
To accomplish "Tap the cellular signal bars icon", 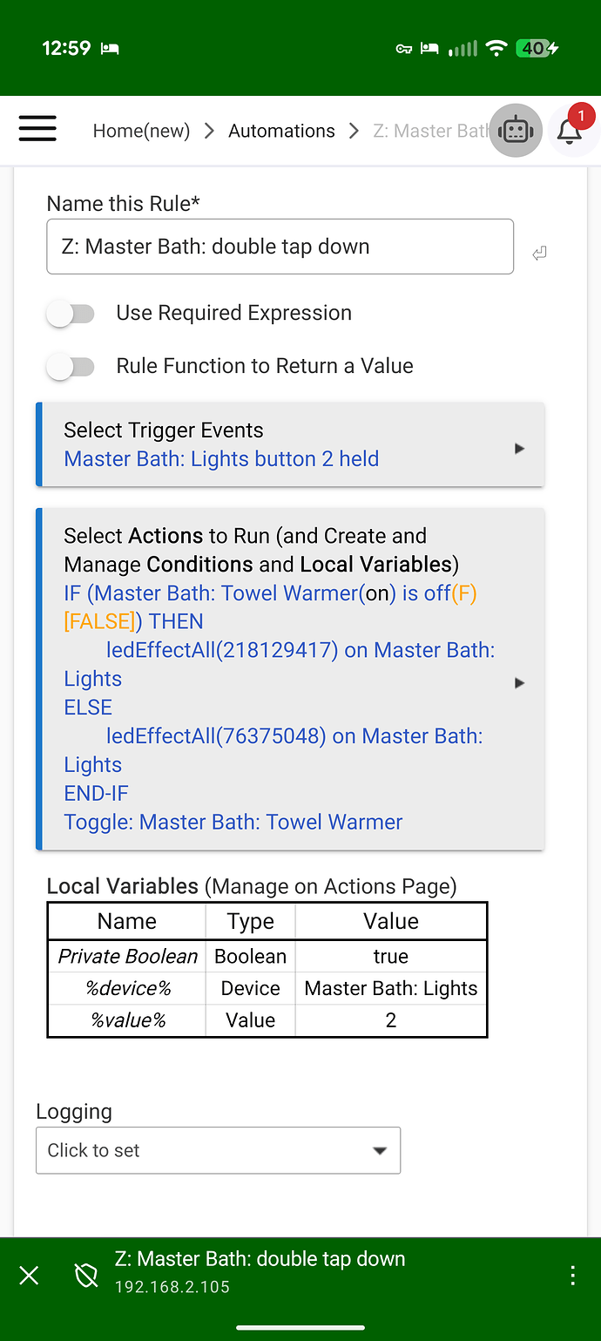I will pyautogui.click(x=463, y=49).
